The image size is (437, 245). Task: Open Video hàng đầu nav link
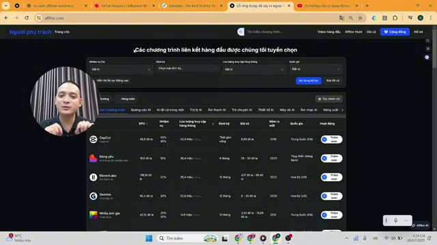[329, 32]
